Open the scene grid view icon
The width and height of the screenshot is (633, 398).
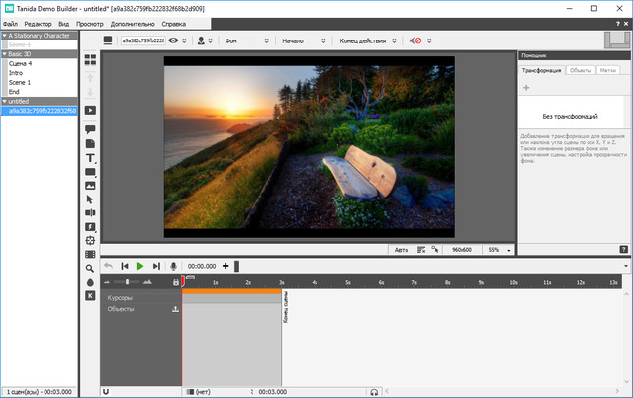(x=90, y=59)
